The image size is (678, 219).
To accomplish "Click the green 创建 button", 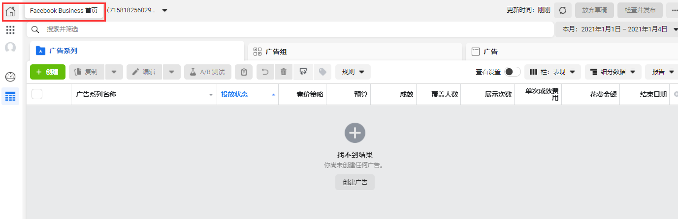I will 48,72.
